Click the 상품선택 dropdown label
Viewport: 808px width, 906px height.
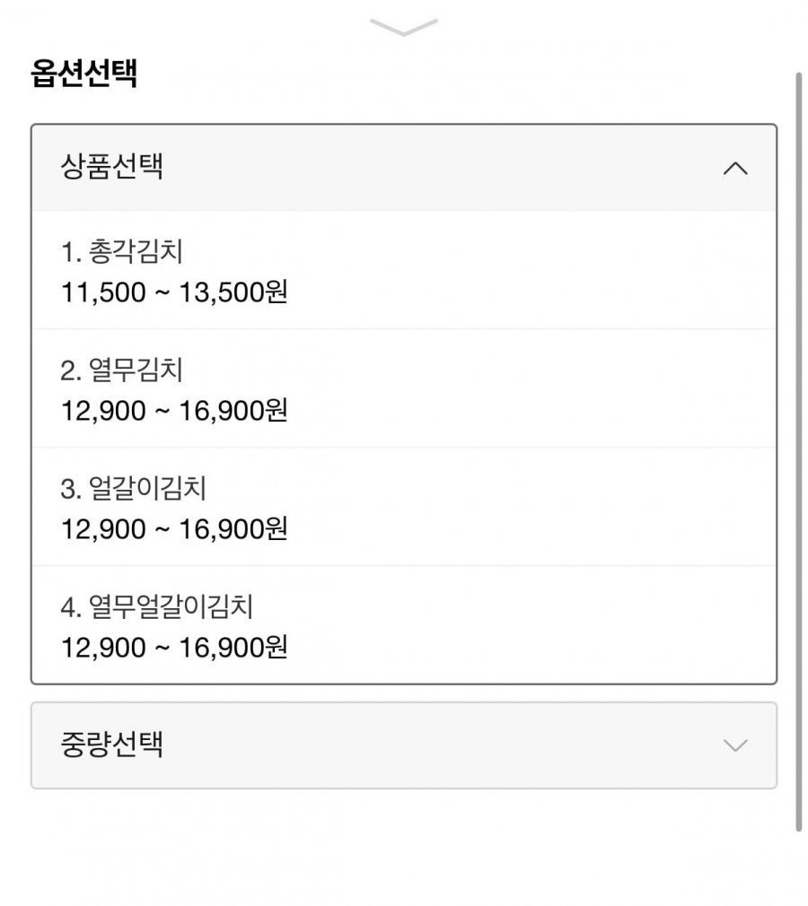click(x=112, y=167)
